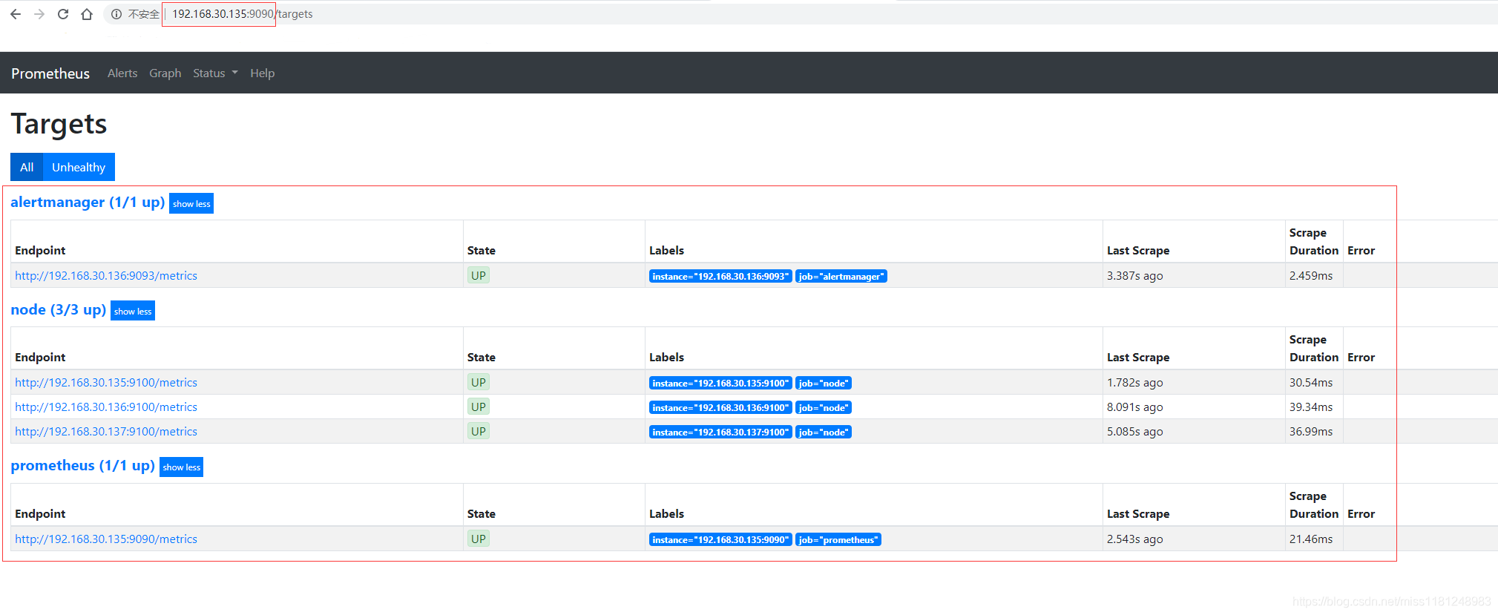Click scrape duration 21.46ms
The height and width of the screenshot is (615, 1498).
click(1311, 539)
